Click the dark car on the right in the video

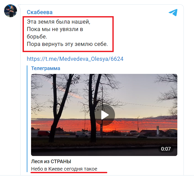pos(142,136)
